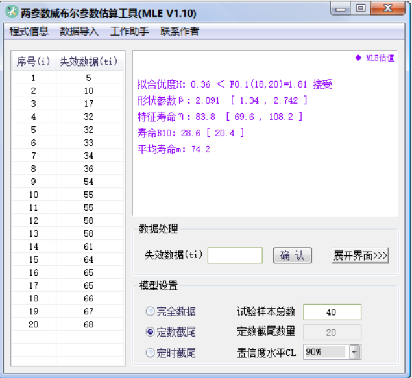Select row 12 with value 58
Screen dimensions: 412x378
point(67,220)
